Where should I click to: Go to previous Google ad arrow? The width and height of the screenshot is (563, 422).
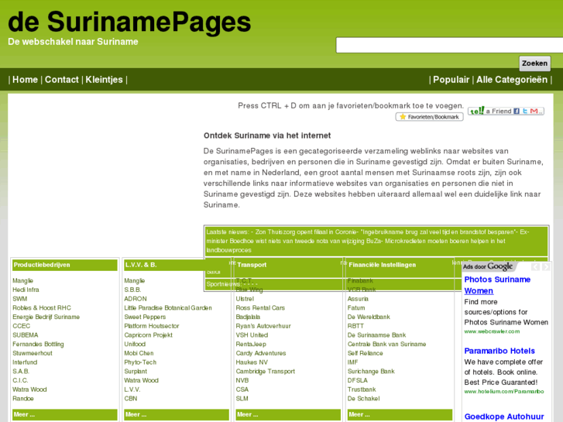point(535,267)
